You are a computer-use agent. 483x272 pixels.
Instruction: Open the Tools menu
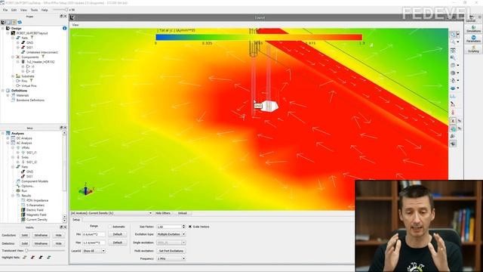click(x=34, y=10)
